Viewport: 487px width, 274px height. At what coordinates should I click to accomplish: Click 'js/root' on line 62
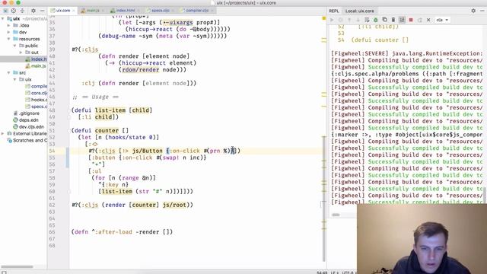coord(174,205)
